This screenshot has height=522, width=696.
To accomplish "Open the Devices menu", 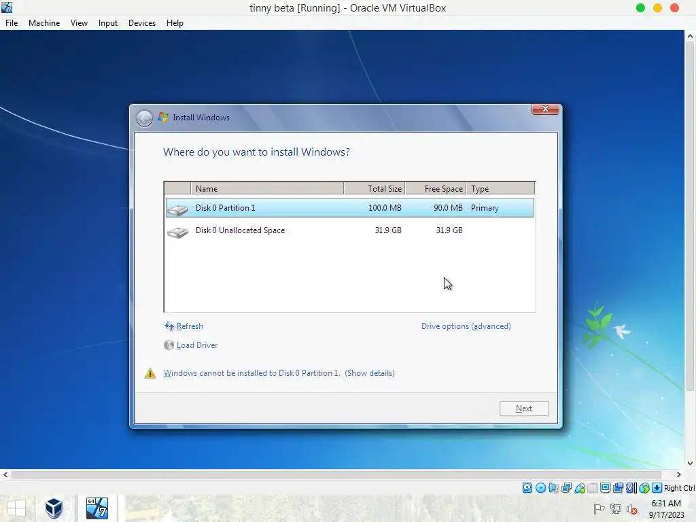I will point(142,23).
